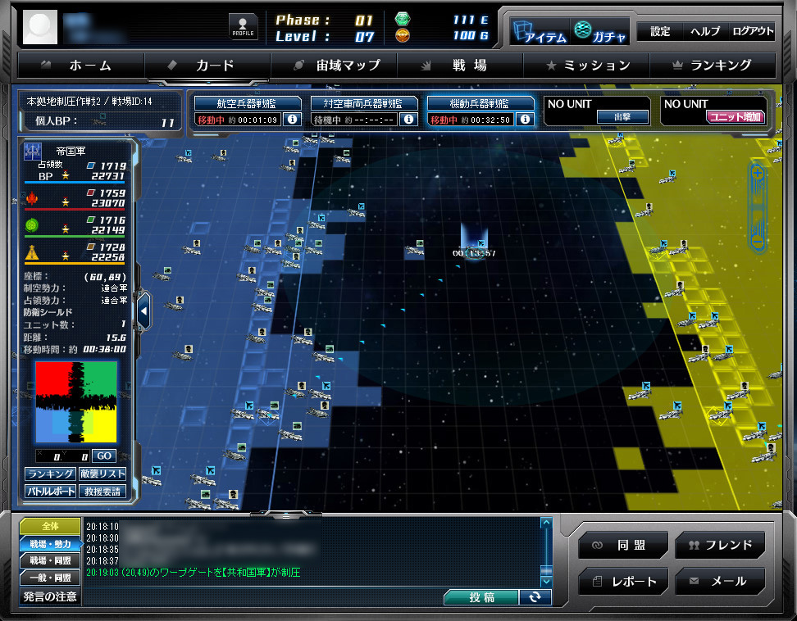Open the レポート reports panel
Viewport: 797px width, 621px height.
click(x=622, y=582)
